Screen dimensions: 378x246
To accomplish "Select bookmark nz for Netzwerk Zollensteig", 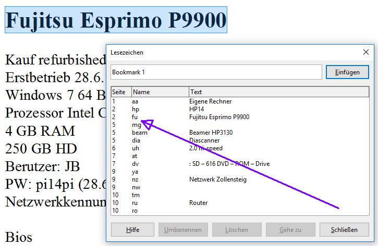I will pos(240,179).
